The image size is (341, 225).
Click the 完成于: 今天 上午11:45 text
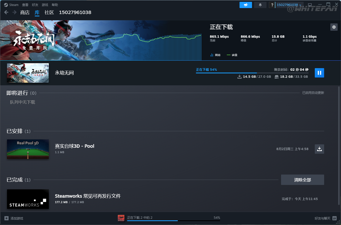coord(300,199)
